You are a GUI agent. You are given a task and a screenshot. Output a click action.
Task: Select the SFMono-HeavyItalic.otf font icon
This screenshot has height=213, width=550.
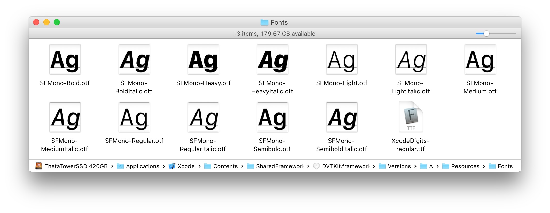tap(273, 59)
